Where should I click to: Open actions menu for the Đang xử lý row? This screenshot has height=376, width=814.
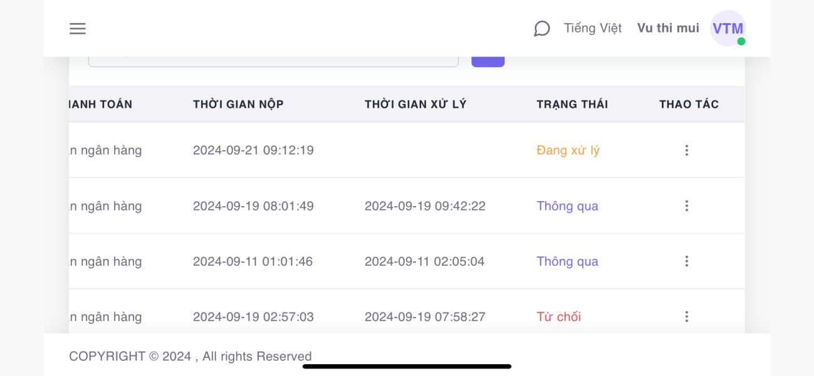pyautogui.click(x=687, y=150)
